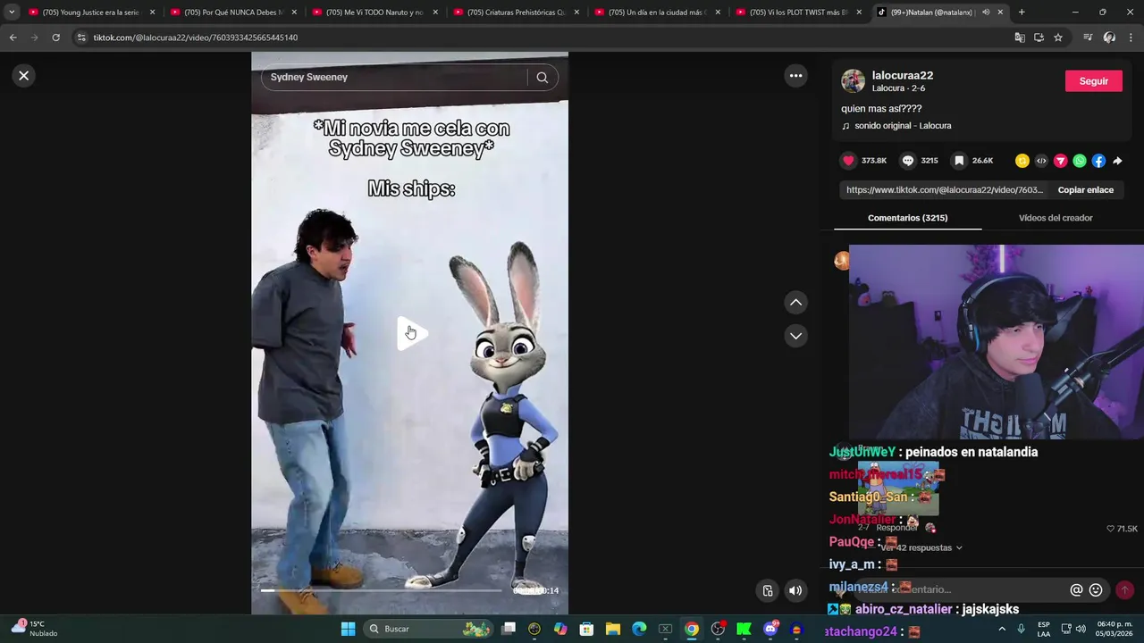1144x643 pixels.
Task: Switch to Me Vi TODO Naruto tab
Action: click(374, 13)
